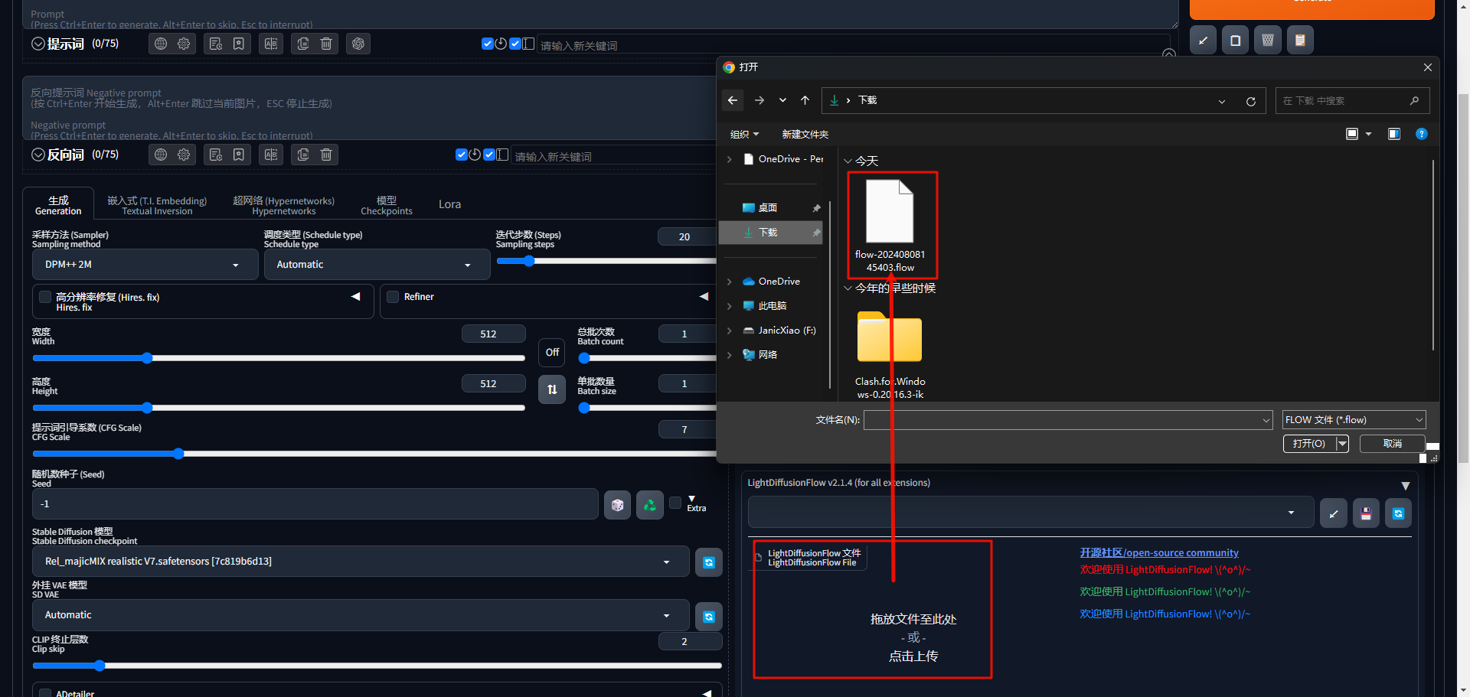Image resolution: width=1470 pixels, height=697 pixels.
Task: Go back in file dialog navigation
Action: click(x=733, y=100)
